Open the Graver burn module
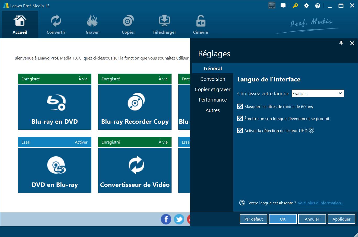The image size is (358, 237). [x=92, y=25]
